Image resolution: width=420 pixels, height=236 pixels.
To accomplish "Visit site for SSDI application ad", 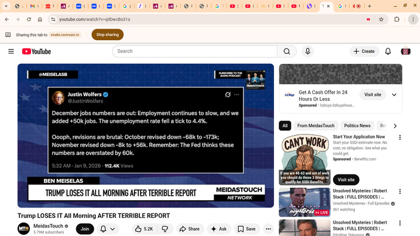I will 346,180.
